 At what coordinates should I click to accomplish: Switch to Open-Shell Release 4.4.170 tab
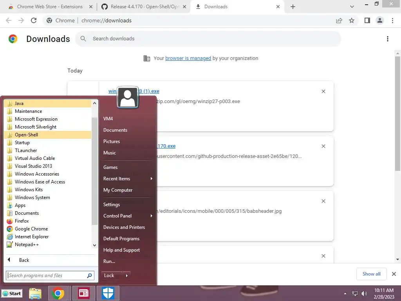tap(145, 7)
